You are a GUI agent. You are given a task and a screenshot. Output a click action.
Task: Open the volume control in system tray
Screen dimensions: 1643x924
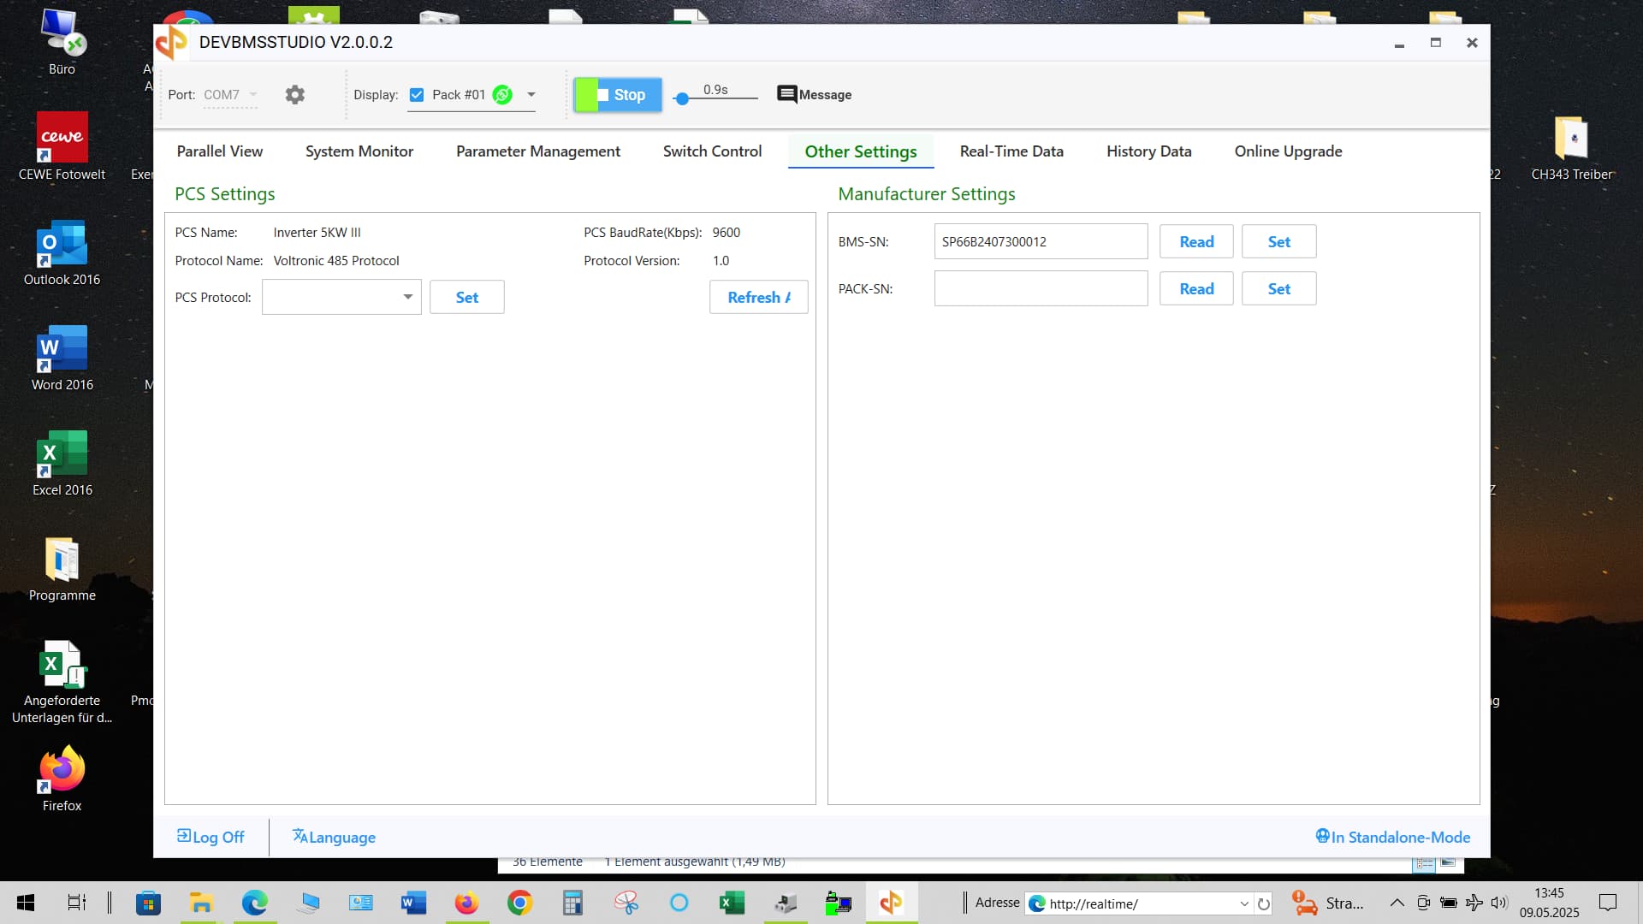1499,903
